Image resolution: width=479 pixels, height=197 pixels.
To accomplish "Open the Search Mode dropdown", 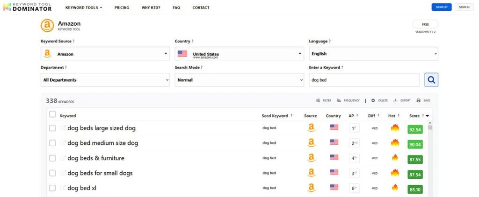I will [x=239, y=80].
